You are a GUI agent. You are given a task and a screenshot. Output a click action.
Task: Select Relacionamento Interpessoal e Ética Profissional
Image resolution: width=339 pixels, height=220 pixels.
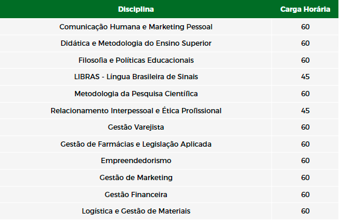coord(136,111)
